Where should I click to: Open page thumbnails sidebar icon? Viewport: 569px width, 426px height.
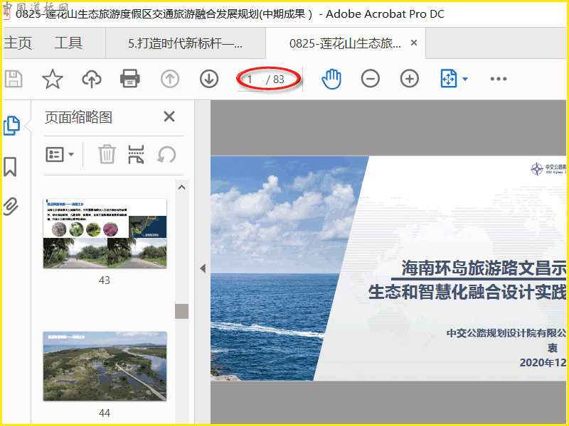pos(11,126)
